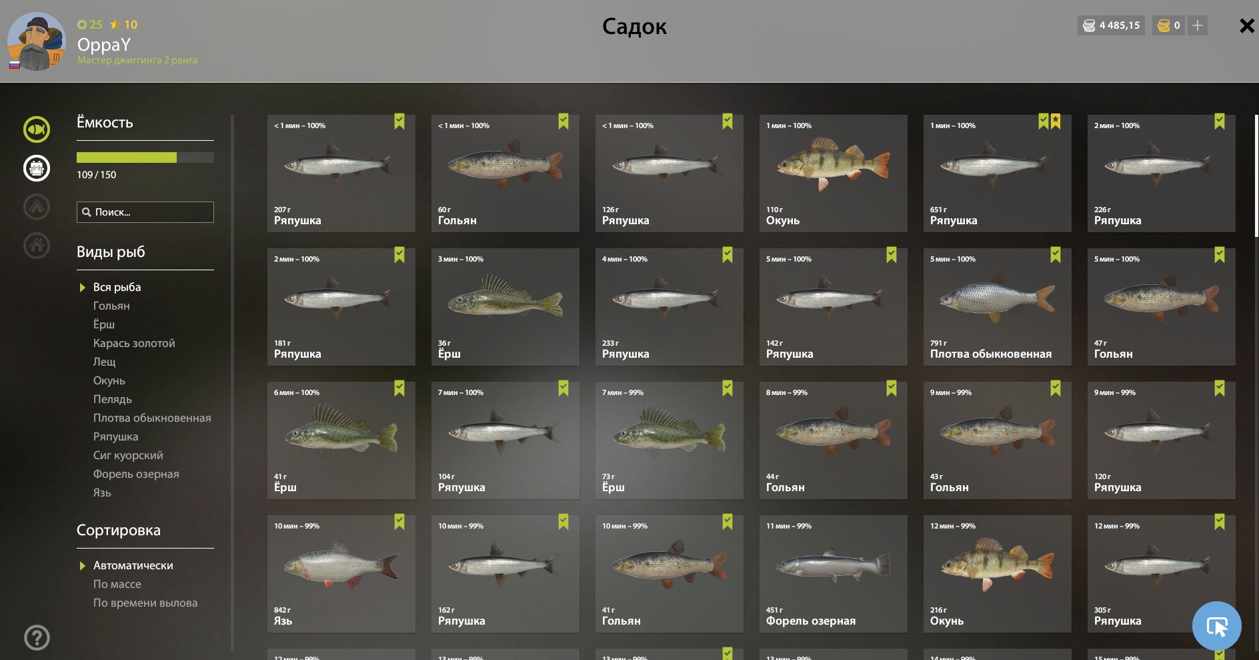The height and width of the screenshot is (660, 1259).
Task: Open the fish keepnet sidebar icon
Action: click(37, 129)
